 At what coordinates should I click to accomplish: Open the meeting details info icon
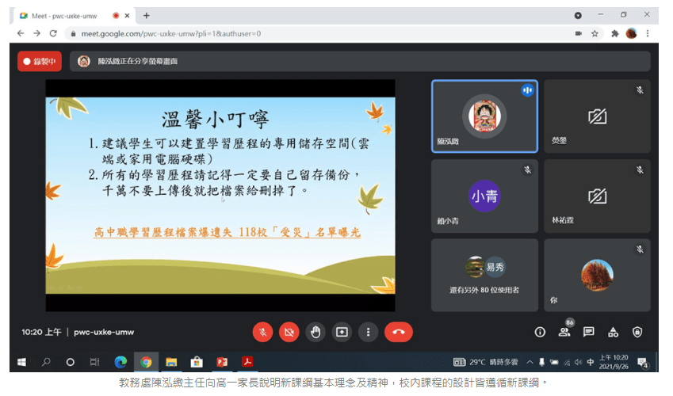[540, 333]
